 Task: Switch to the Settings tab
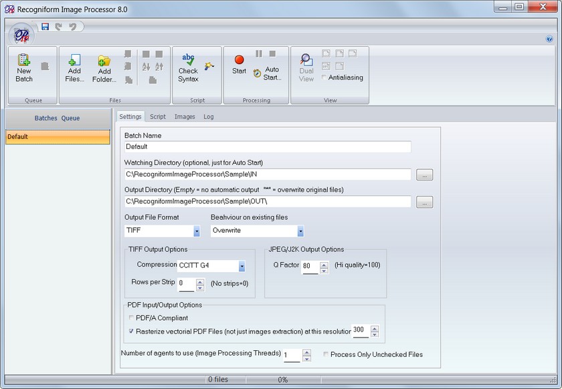click(x=130, y=116)
